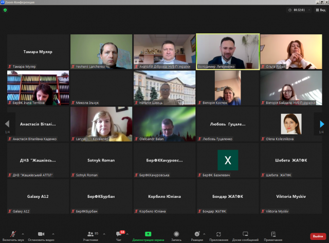Viewport: 329px width, 243px height.
Task: Select Шебета ЖАТФК participant tile
Action: point(291,160)
